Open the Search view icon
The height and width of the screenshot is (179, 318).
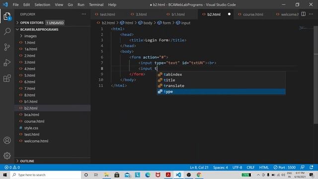[x=7, y=31]
